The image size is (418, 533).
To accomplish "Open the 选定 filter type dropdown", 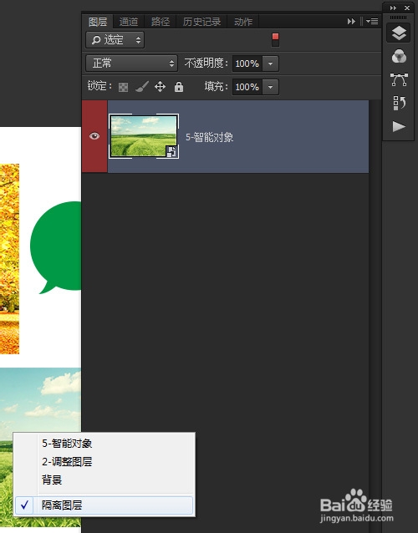I will pyautogui.click(x=115, y=40).
